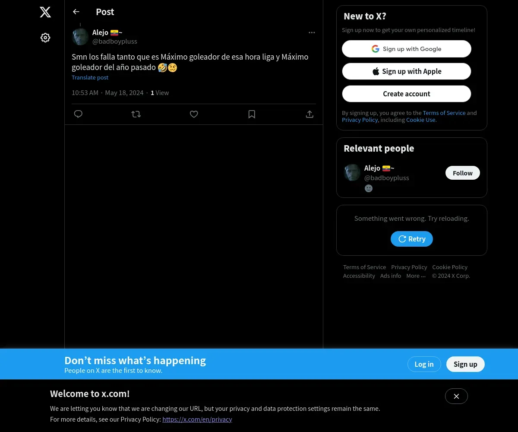The height and width of the screenshot is (432, 518).
Task: Open the x.com privacy policy URL
Action: (197, 419)
